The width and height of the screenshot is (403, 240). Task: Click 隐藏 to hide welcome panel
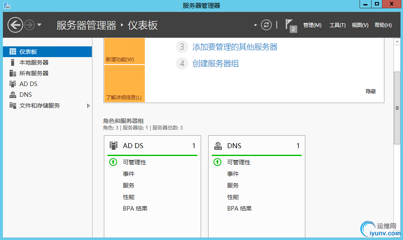coord(371,91)
